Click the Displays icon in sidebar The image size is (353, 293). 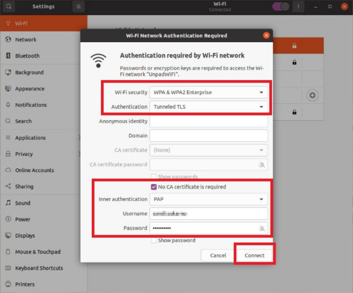tap(8, 235)
